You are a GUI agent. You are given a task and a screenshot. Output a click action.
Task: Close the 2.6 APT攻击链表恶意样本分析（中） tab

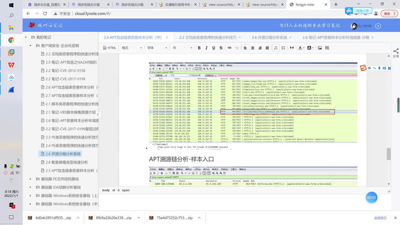click(167, 37)
